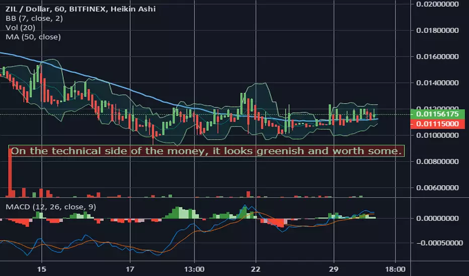Click the 0.00800000 price axis label
The width and height of the screenshot is (469, 276).
click(437, 162)
